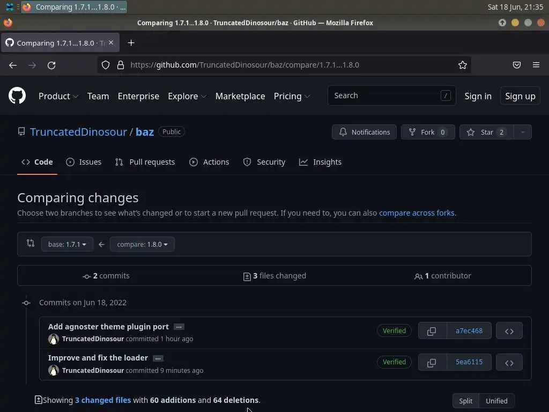Screen dimensions: 549x412
Task: Click the switch base and compare icon
Action: [31, 243]
